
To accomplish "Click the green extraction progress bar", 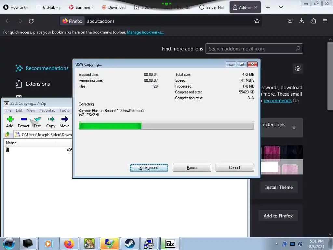I will point(166,125).
